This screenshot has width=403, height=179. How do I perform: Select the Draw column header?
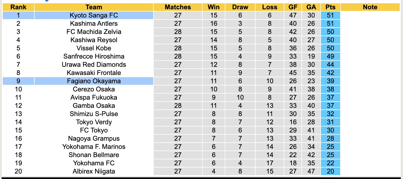click(x=240, y=7)
